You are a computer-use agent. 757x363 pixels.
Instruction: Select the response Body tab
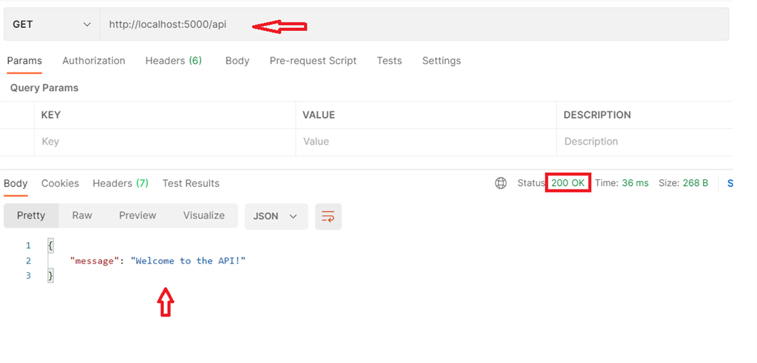tap(16, 183)
